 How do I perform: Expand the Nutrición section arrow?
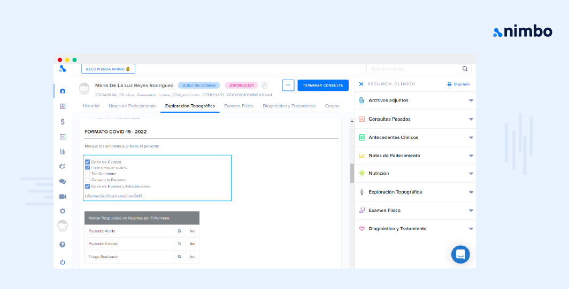(471, 174)
